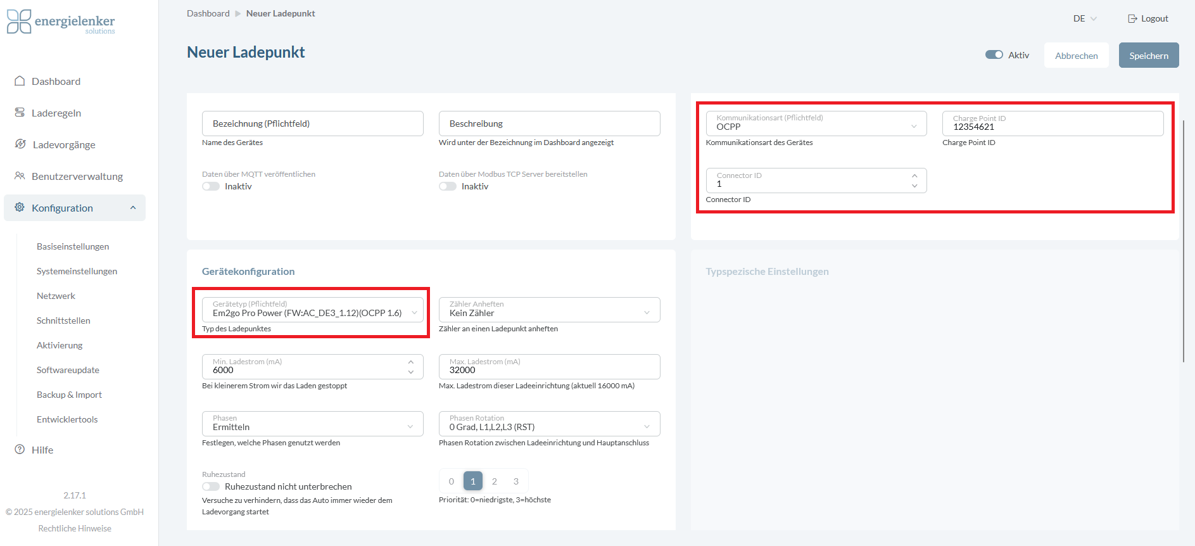Open Softwareupdate submenu item

pos(68,370)
